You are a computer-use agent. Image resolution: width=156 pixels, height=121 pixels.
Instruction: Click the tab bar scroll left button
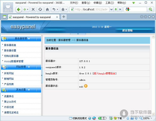[x=142, y=17]
